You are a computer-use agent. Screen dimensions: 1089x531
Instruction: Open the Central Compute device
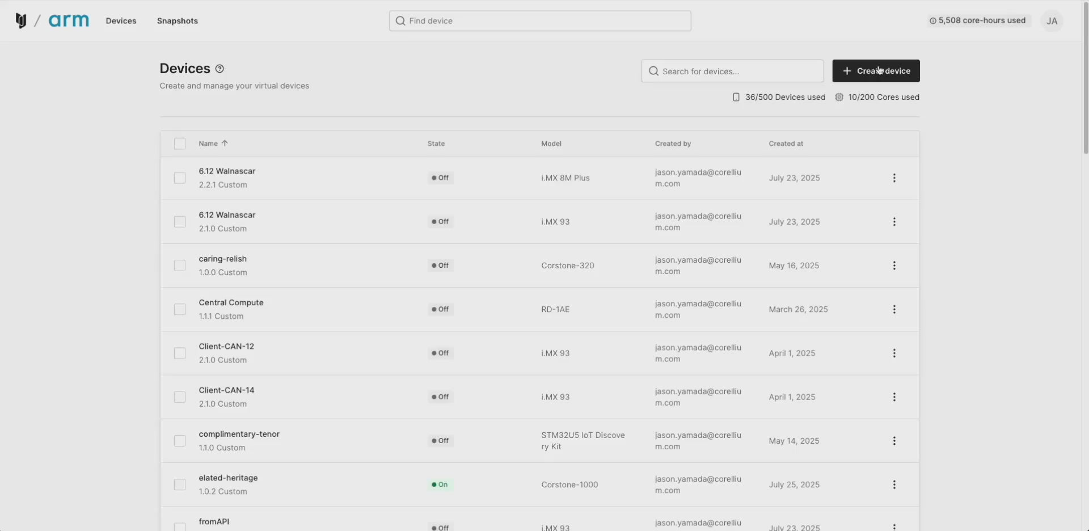tap(231, 302)
